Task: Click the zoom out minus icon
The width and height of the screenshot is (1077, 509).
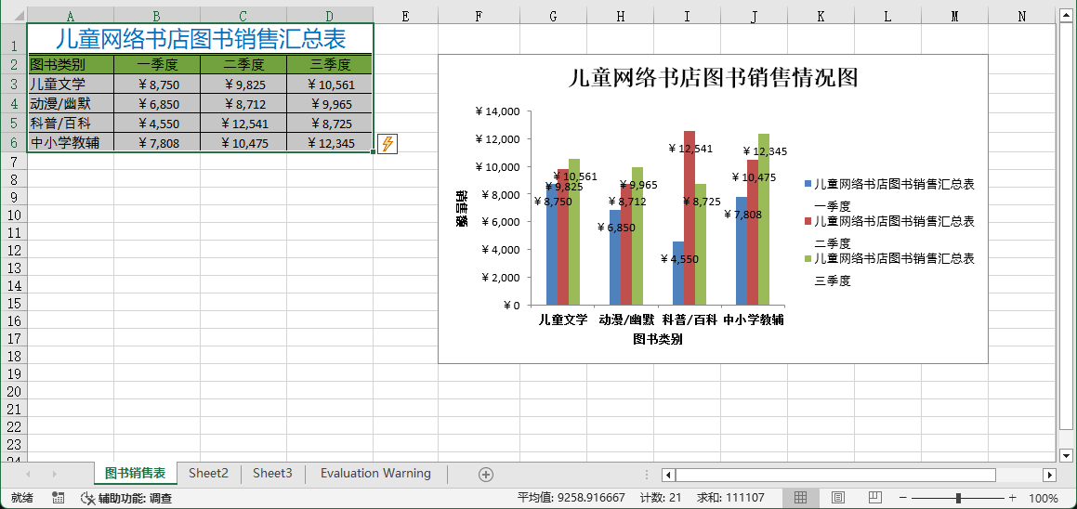Action: 903,498
